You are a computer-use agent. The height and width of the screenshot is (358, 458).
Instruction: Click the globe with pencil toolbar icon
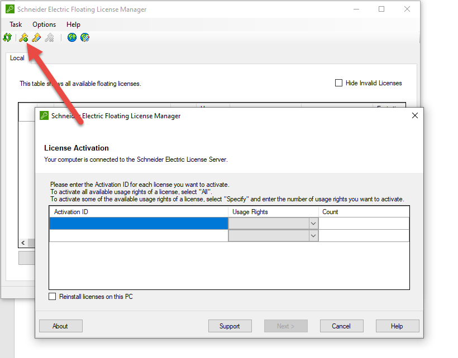point(85,37)
